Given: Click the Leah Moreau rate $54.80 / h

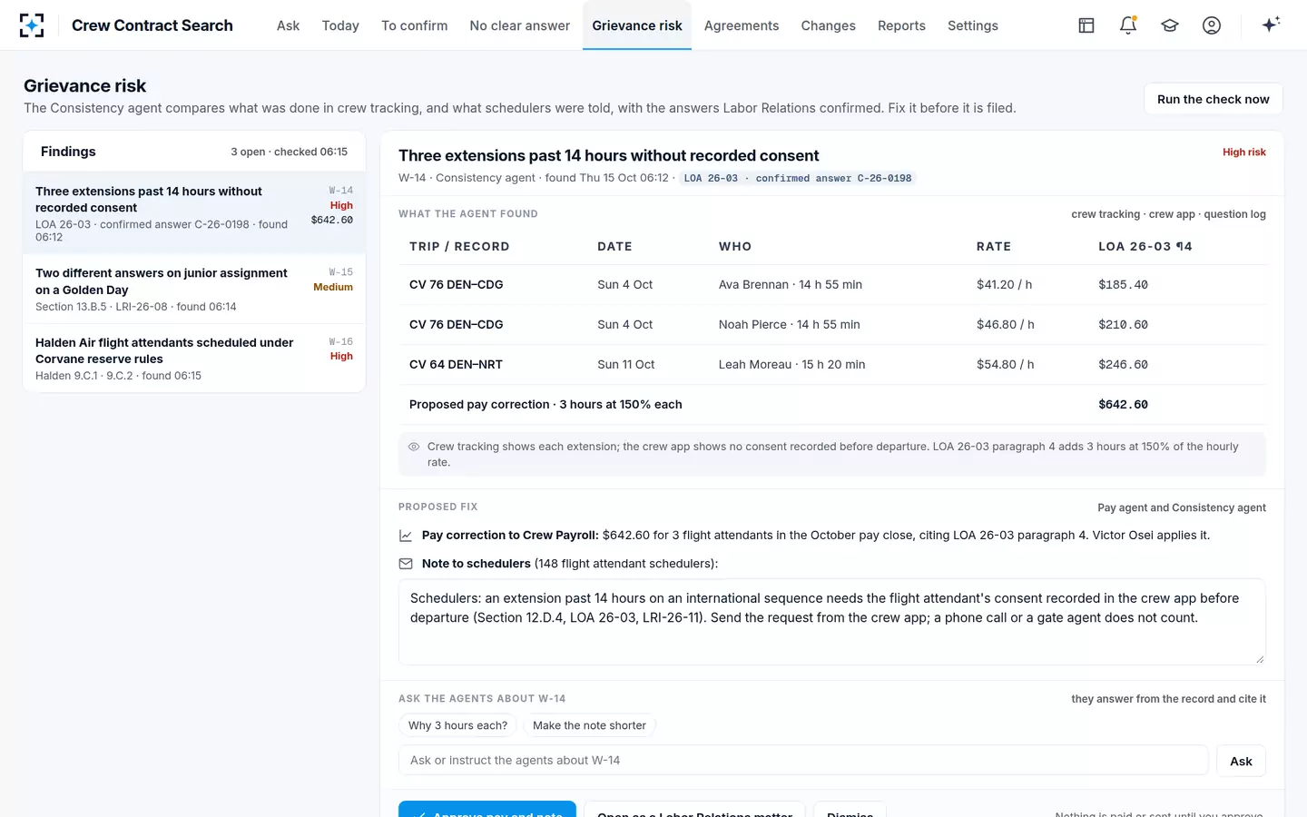Looking at the screenshot, I should (1005, 364).
